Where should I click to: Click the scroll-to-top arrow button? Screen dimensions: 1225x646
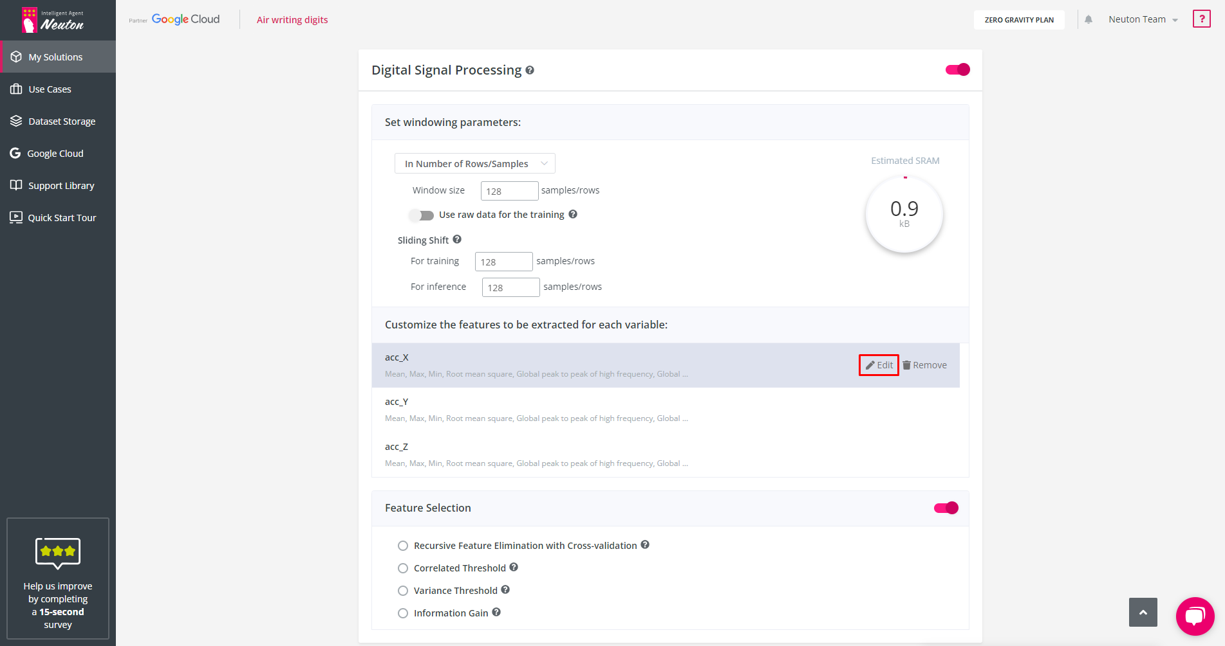pos(1143,612)
